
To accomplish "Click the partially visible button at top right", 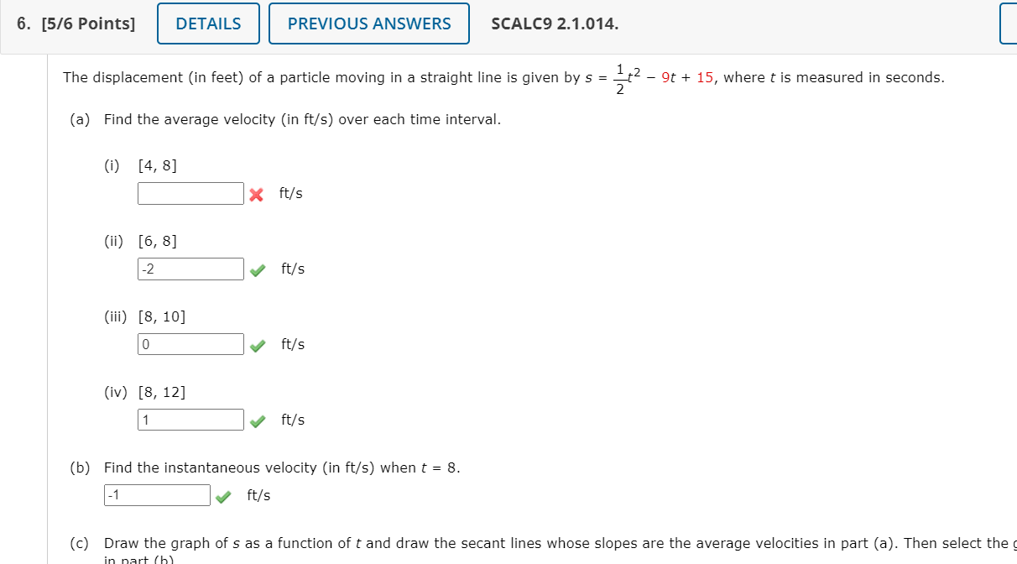I will pos(1009,23).
